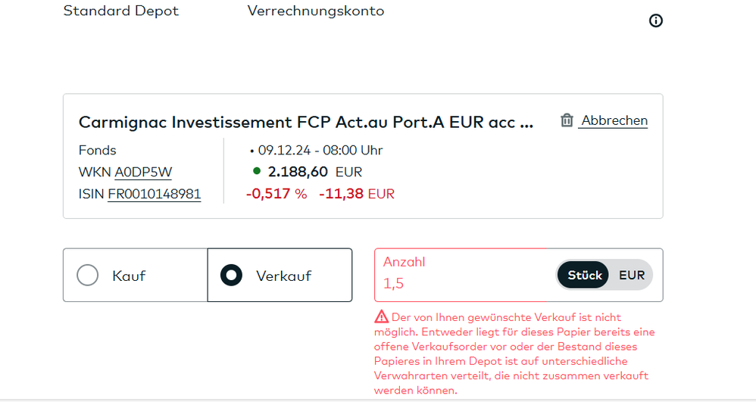Click the -11,38 EUR change value
The height and width of the screenshot is (402, 756).
tap(356, 194)
